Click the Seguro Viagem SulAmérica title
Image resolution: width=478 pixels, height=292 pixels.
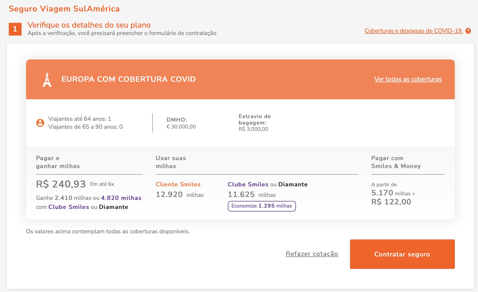click(x=64, y=9)
